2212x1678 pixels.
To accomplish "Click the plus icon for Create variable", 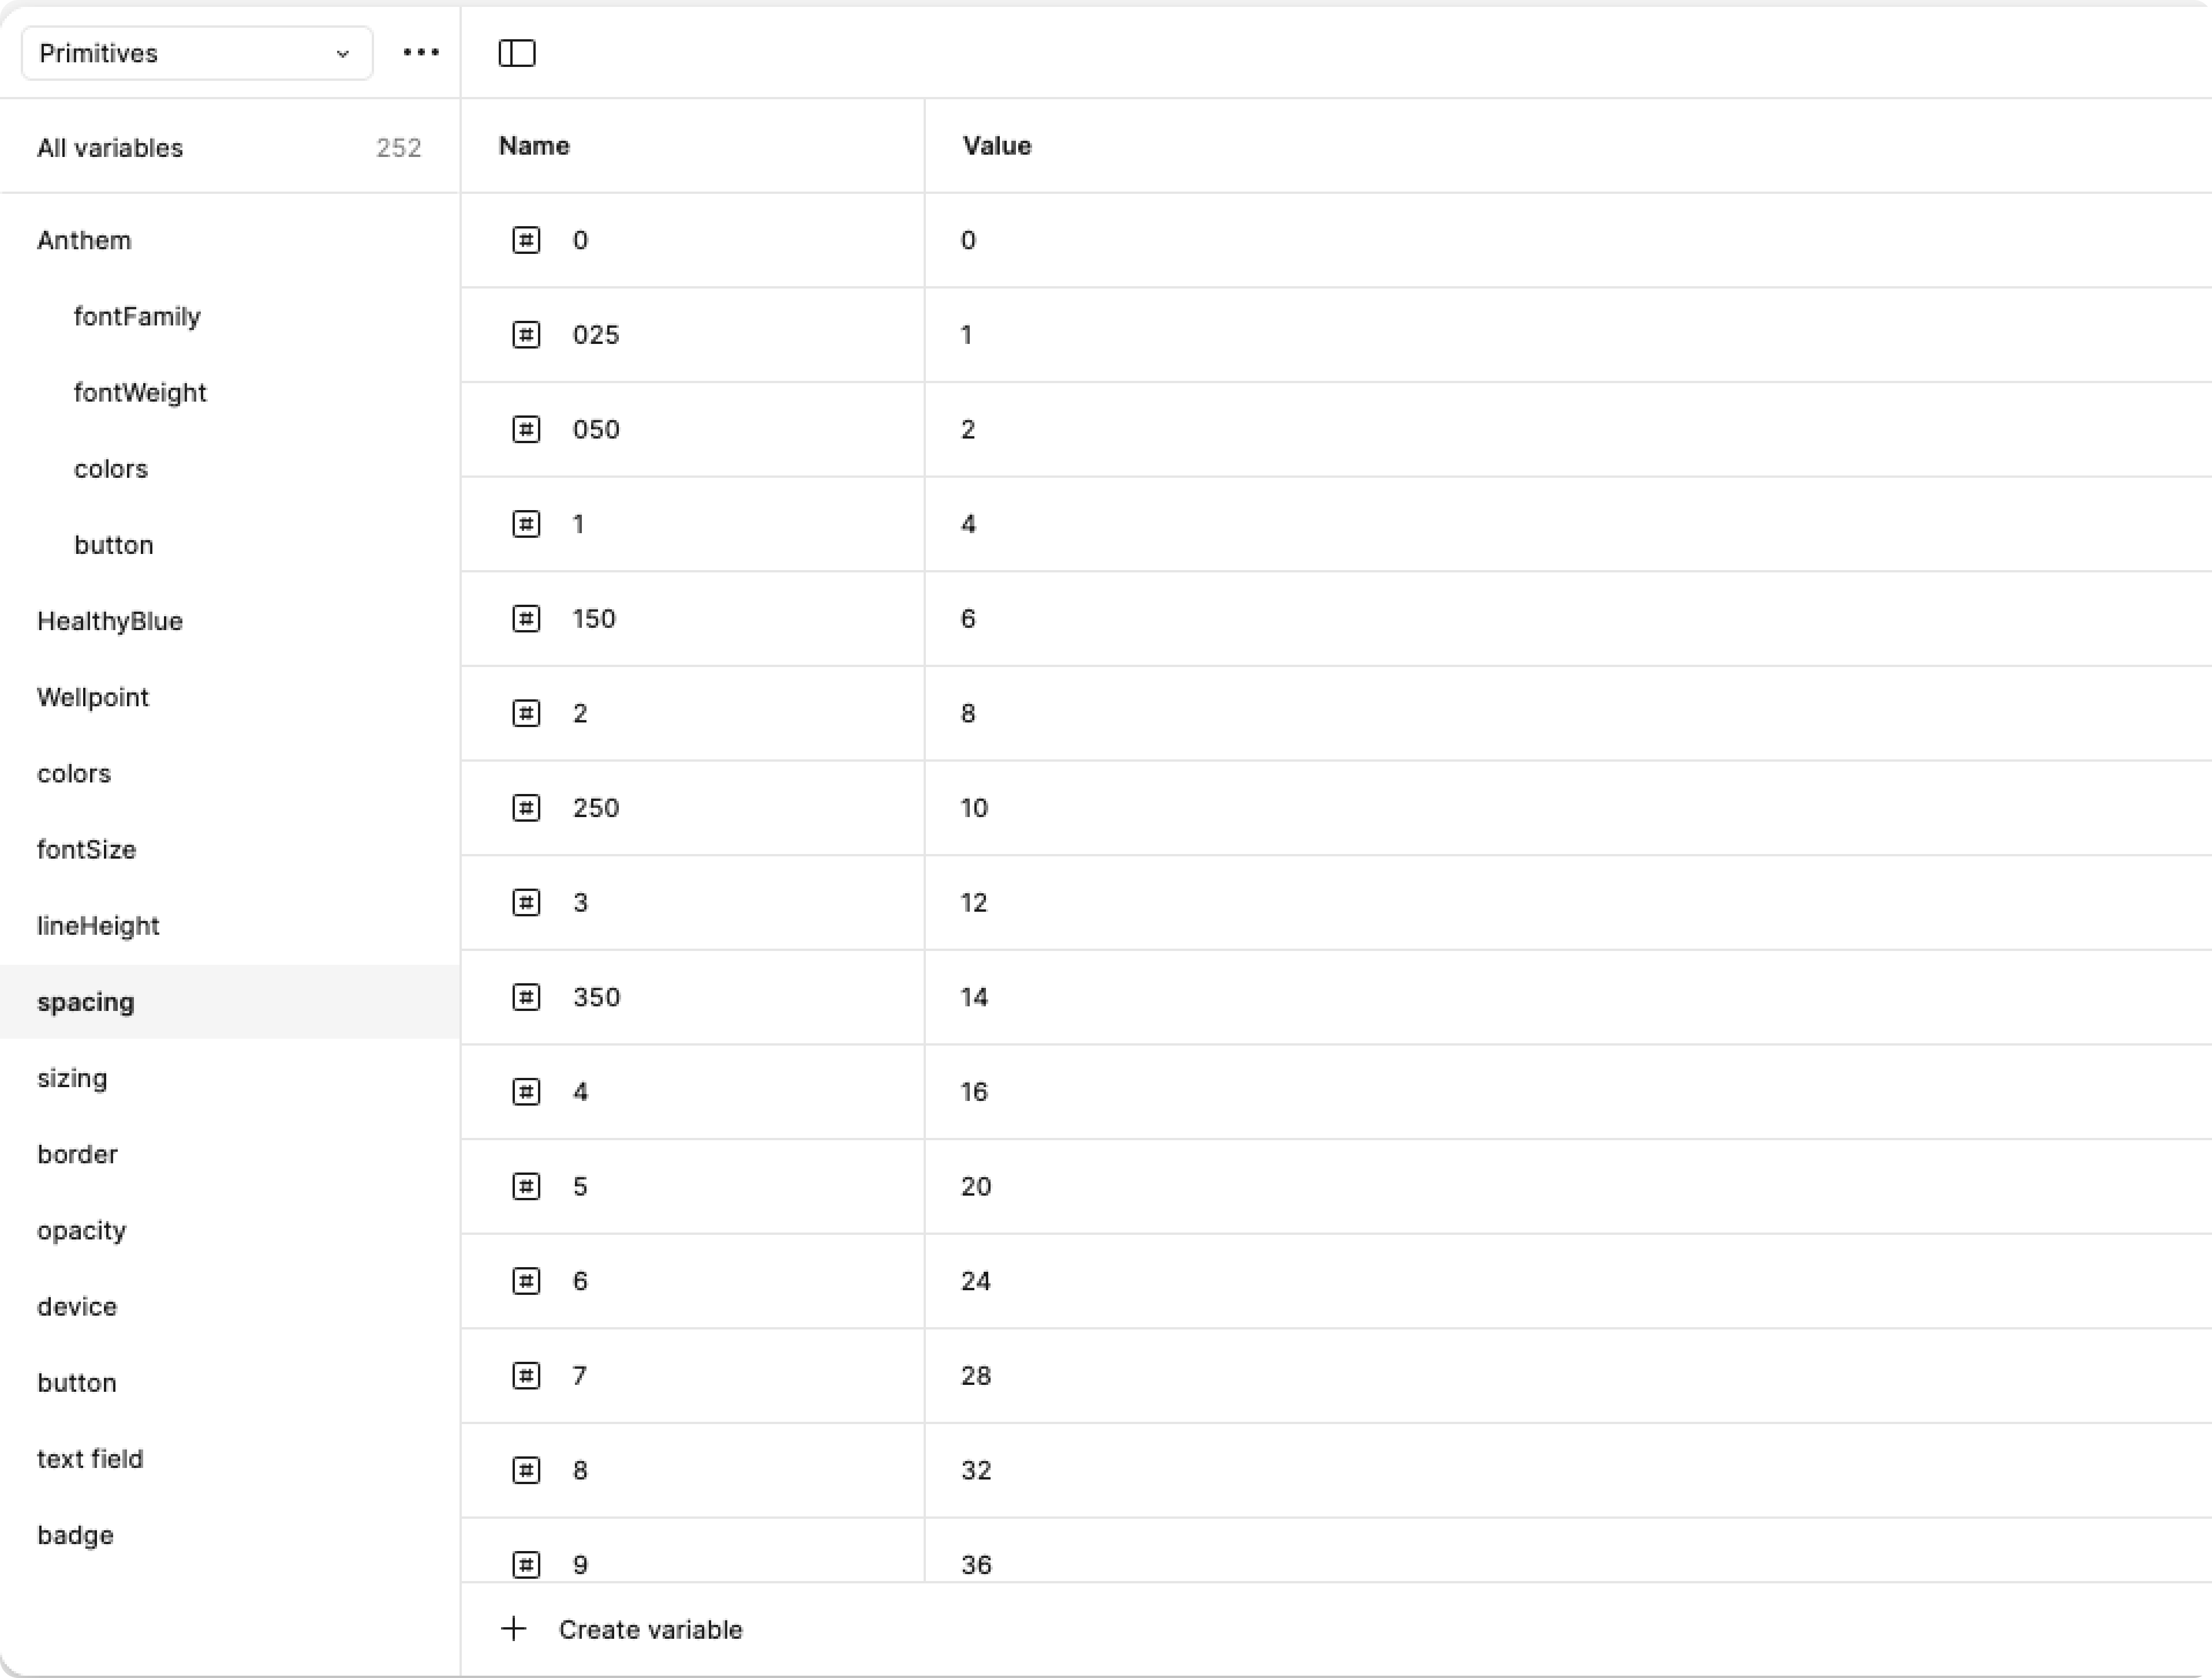I will click(513, 1629).
